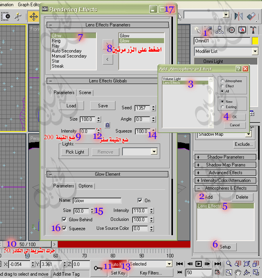This screenshot has height=278, width=262.
Task: Go to the end frame
Action: pyautogui.click(x=218, y=264)
